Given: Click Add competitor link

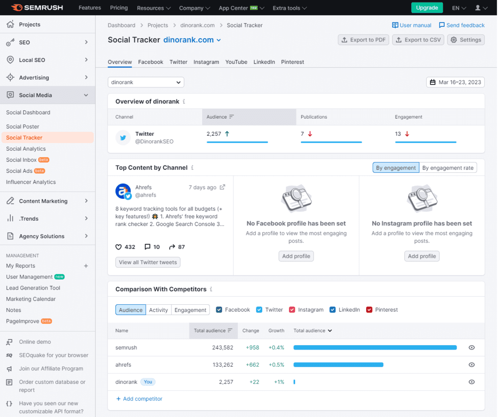Looking at the screenshot, I should point(139,399).
